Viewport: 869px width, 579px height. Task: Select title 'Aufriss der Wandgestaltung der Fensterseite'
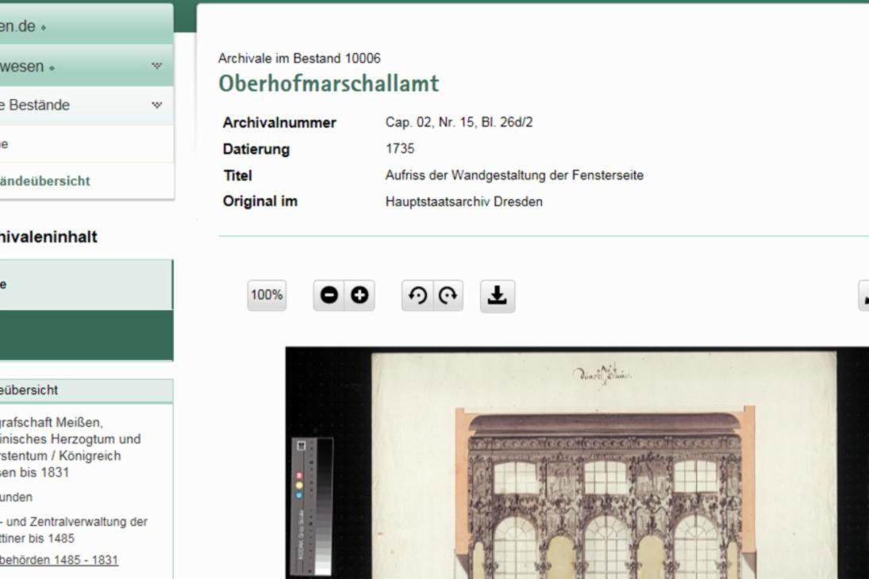click(x=514, y=175)
